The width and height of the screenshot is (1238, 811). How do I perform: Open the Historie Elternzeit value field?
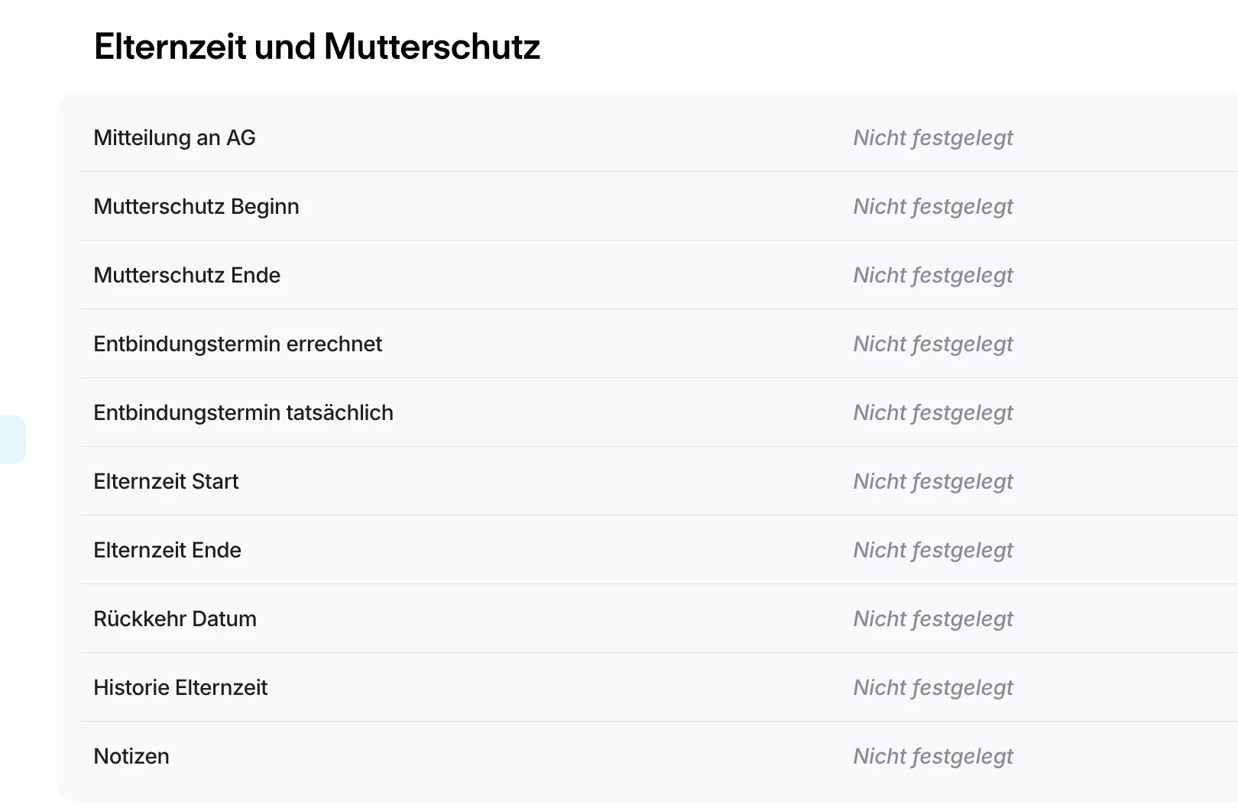coord(932,688)
